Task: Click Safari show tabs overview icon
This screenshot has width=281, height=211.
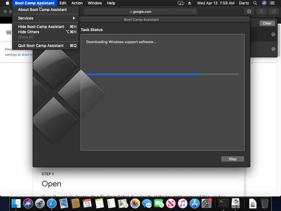Action: click(274, 12)
